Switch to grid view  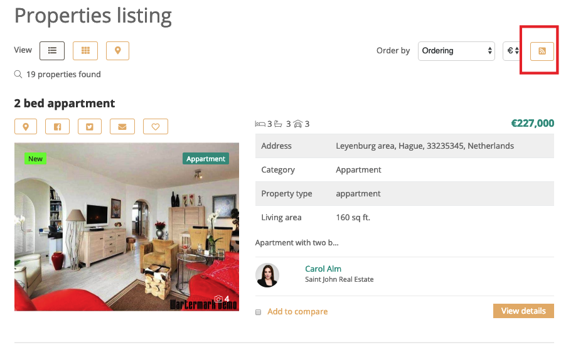click(85, 51)
